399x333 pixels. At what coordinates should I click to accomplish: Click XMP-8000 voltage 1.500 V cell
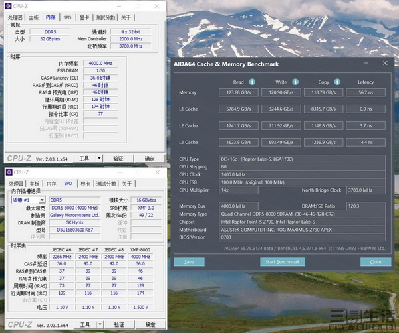click(141, 307)
